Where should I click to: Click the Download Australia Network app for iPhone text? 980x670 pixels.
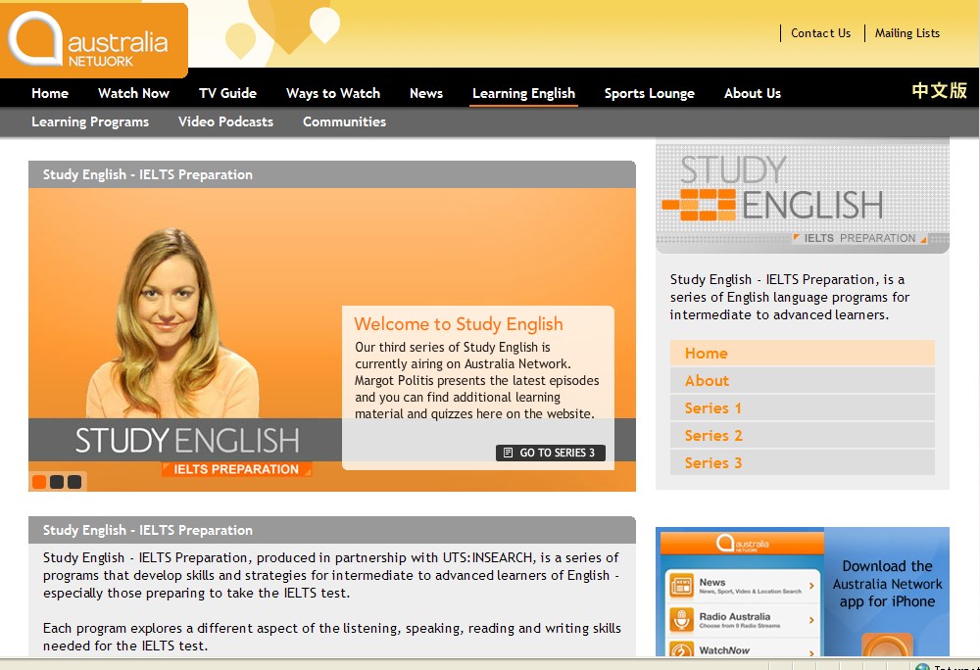[887, 584]
